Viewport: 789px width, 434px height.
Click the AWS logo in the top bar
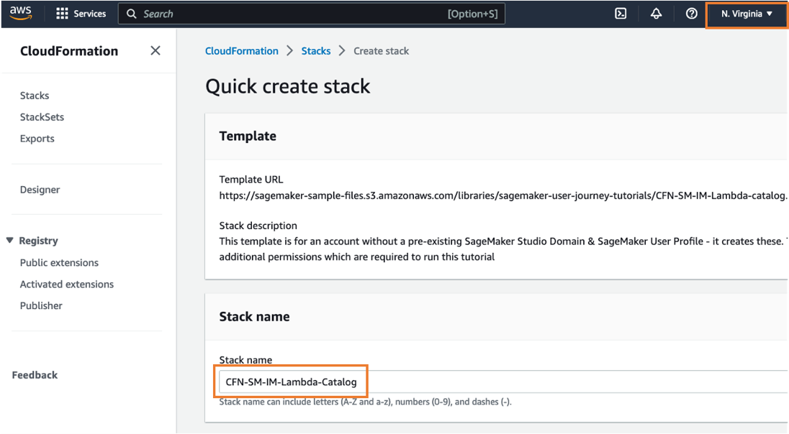pyautogui.click(x=20, y=12)
